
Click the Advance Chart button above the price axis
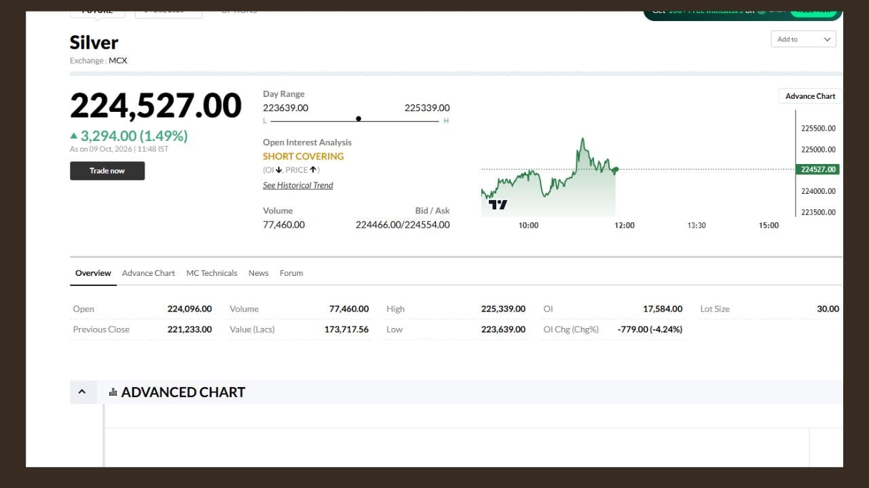(x=810, y=96)
